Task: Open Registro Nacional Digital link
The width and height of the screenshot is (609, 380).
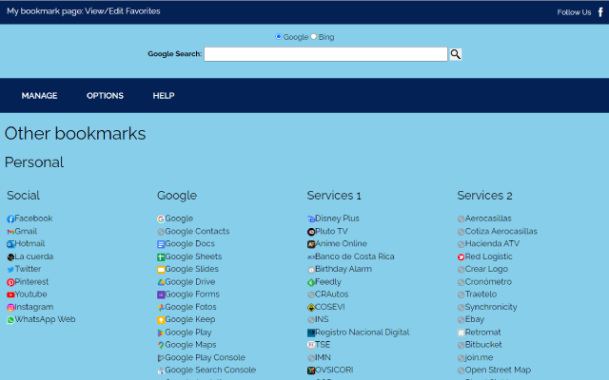Action: pos(362,332)
